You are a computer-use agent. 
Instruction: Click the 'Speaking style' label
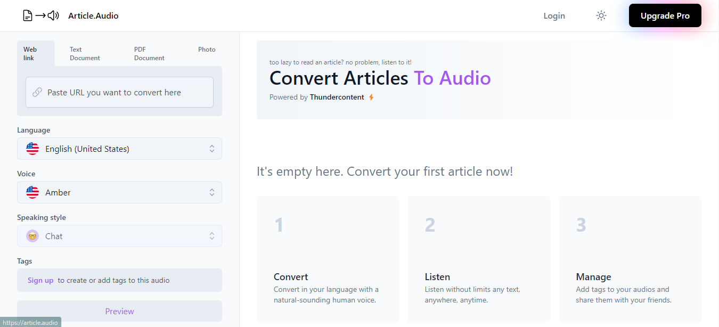[x=42, y=217]
